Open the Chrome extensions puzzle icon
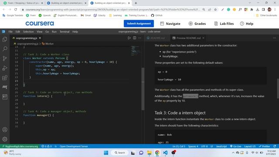The image size is (279, 157). pos(252,10)
